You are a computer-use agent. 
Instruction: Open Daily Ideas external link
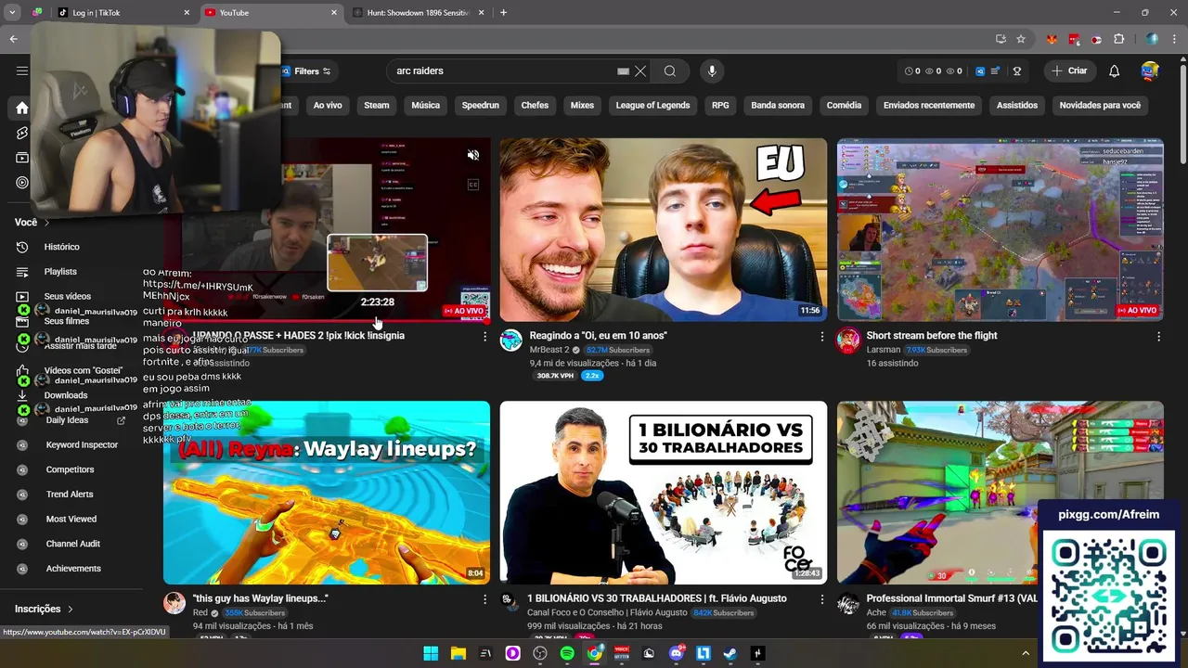coord(121,420)
